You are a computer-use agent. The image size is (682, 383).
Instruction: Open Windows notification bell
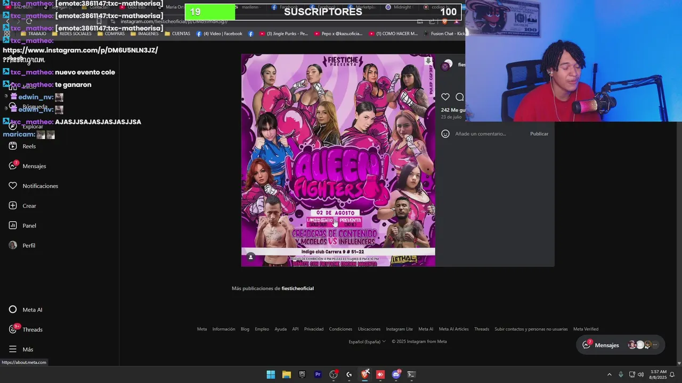(x=672, y=374)
